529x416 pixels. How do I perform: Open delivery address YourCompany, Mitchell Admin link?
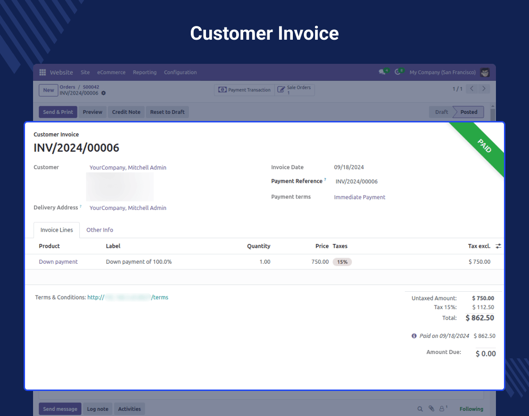click(128, 208)
